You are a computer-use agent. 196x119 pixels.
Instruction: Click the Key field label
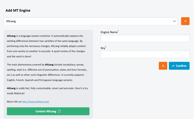pyautogui.click(x=103, y=48)
